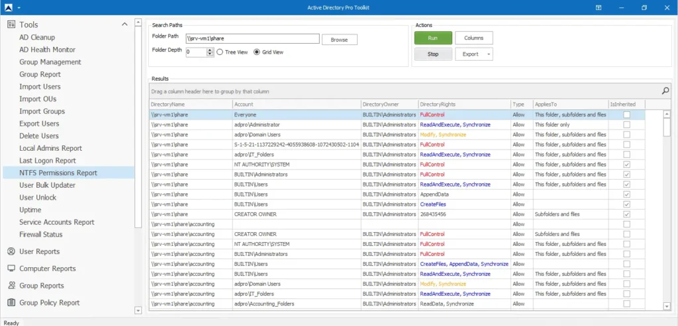This screenshot has width=678, height=326.
Task: Click the Group Policy Report clipboard icon
Action: click(x=11, y=302)
